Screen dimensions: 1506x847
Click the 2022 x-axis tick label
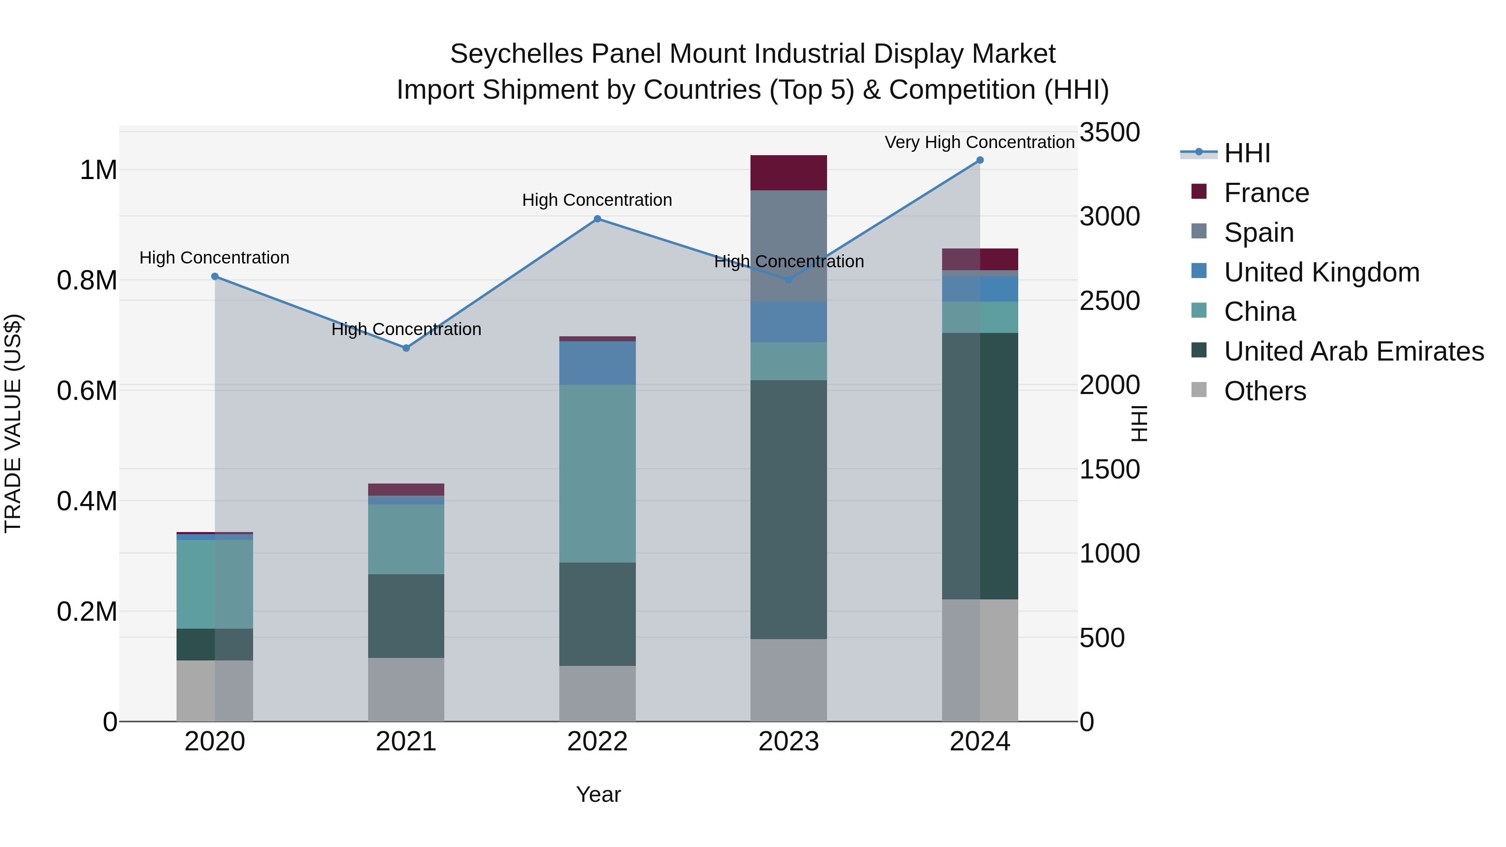pos(597,742)
